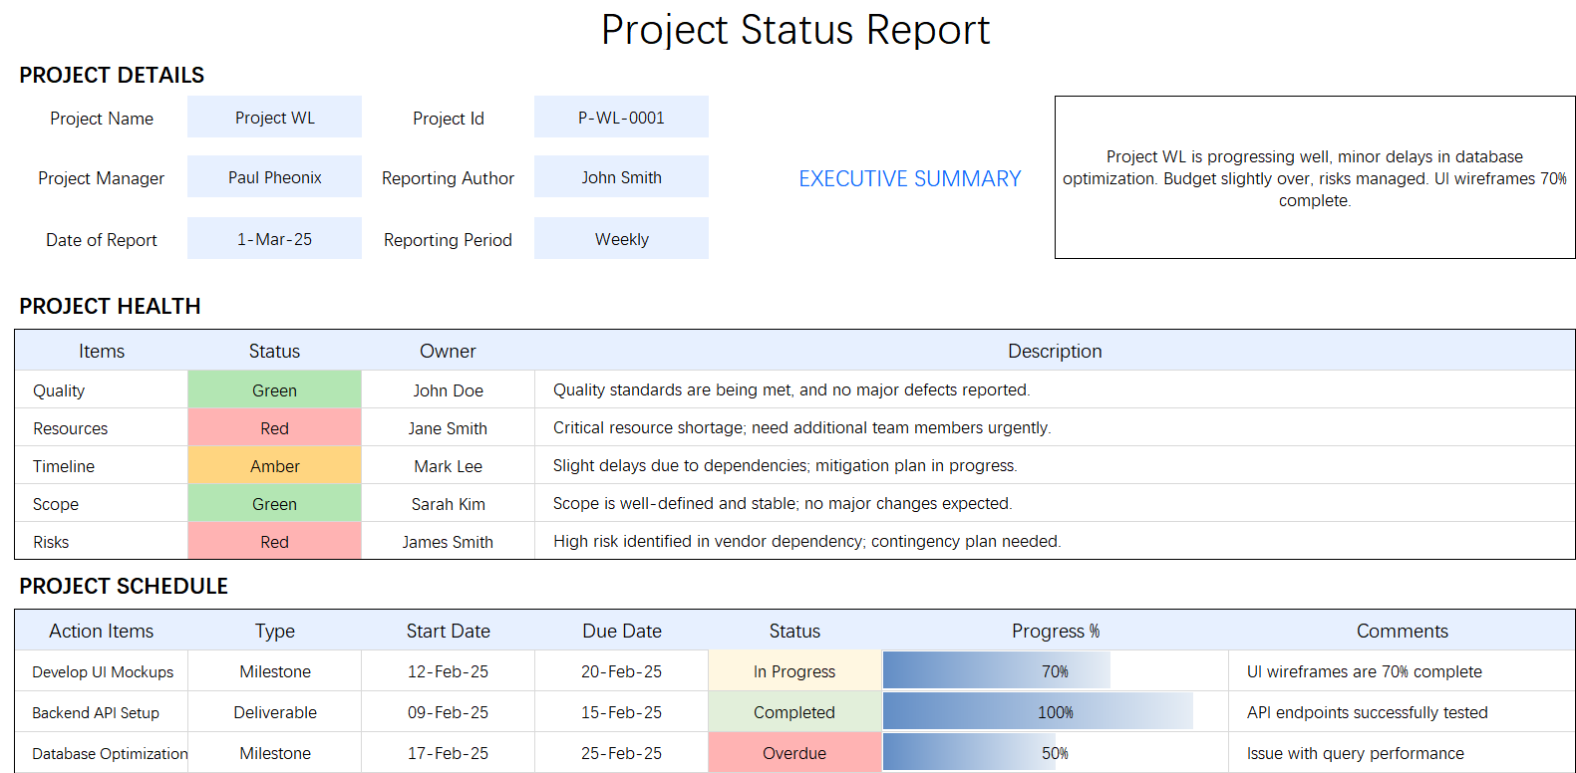Click the Health table Description column header
Viewport: 1576px width, 773px height.
coord(1055,351)
